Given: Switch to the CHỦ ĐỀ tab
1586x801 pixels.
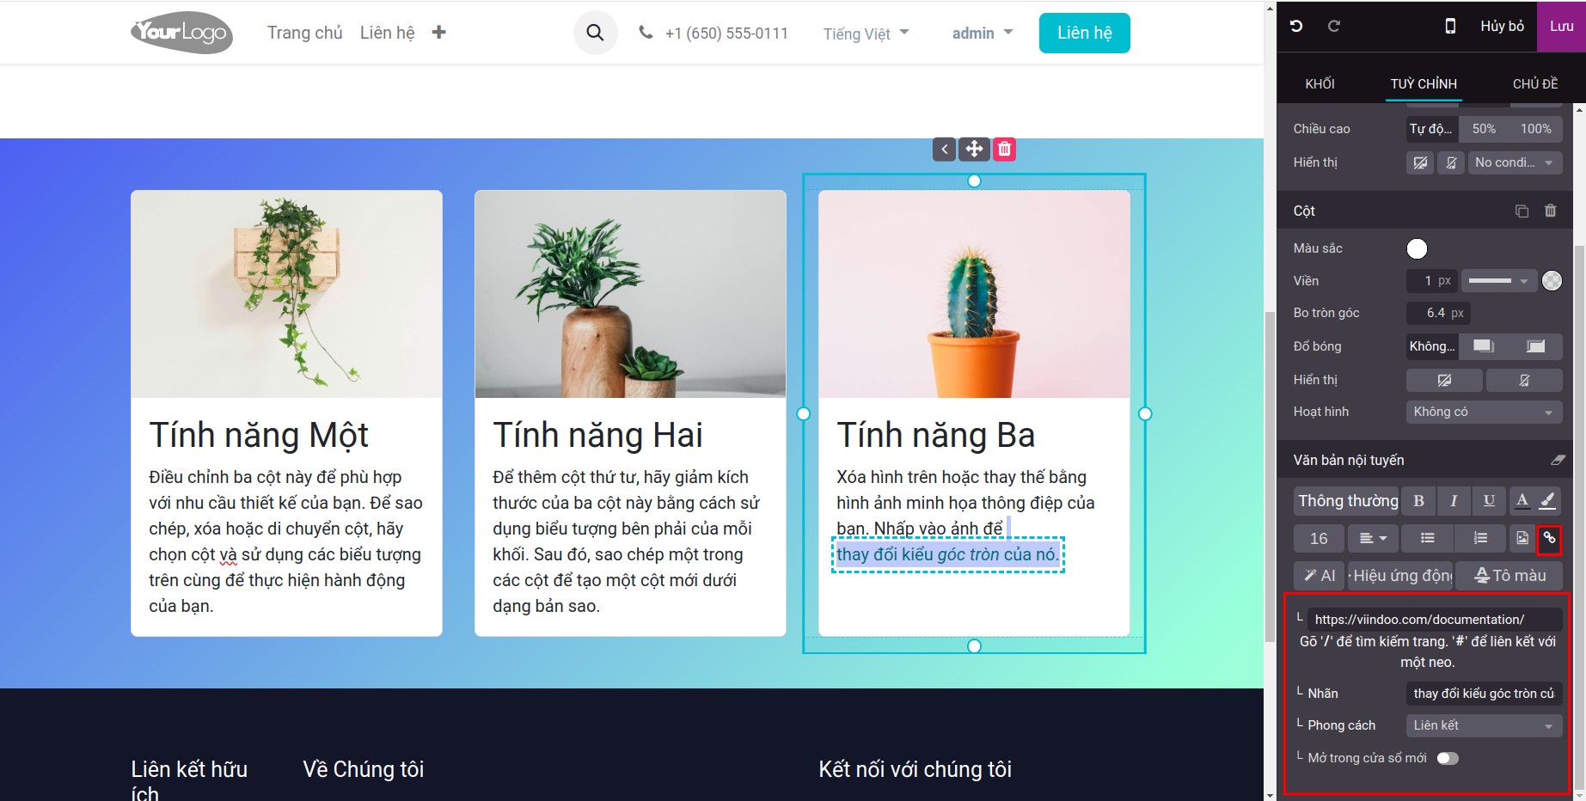Looking at the screenshot, I should (x=1534, y=83).
